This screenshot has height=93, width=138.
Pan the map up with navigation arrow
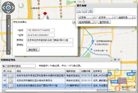pyautogui.click(x=8, y=4)
